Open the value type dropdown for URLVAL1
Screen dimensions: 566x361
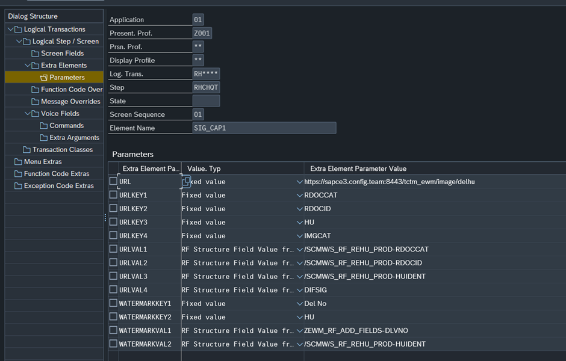click(x=299, y=249)
